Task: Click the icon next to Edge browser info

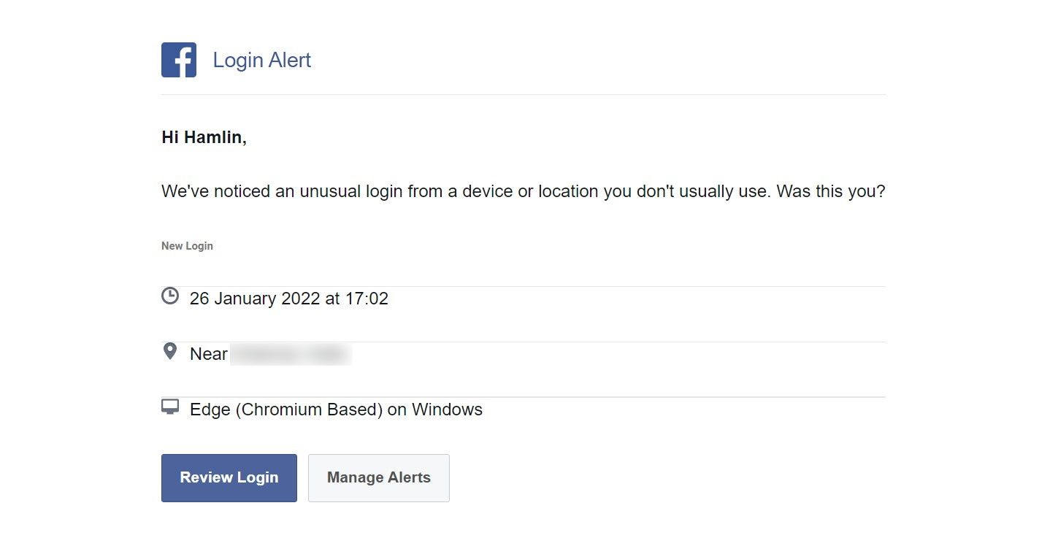Action: pyautogui.click(x=169, y=407)
